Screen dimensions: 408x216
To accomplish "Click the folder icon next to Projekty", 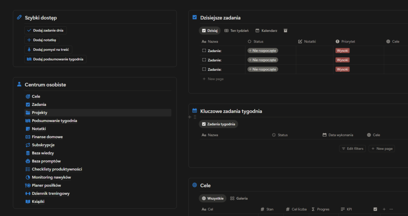I will coord(28,112).
